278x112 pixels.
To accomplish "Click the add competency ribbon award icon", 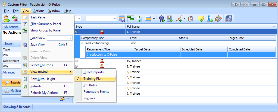I will [x=161, y=19].
